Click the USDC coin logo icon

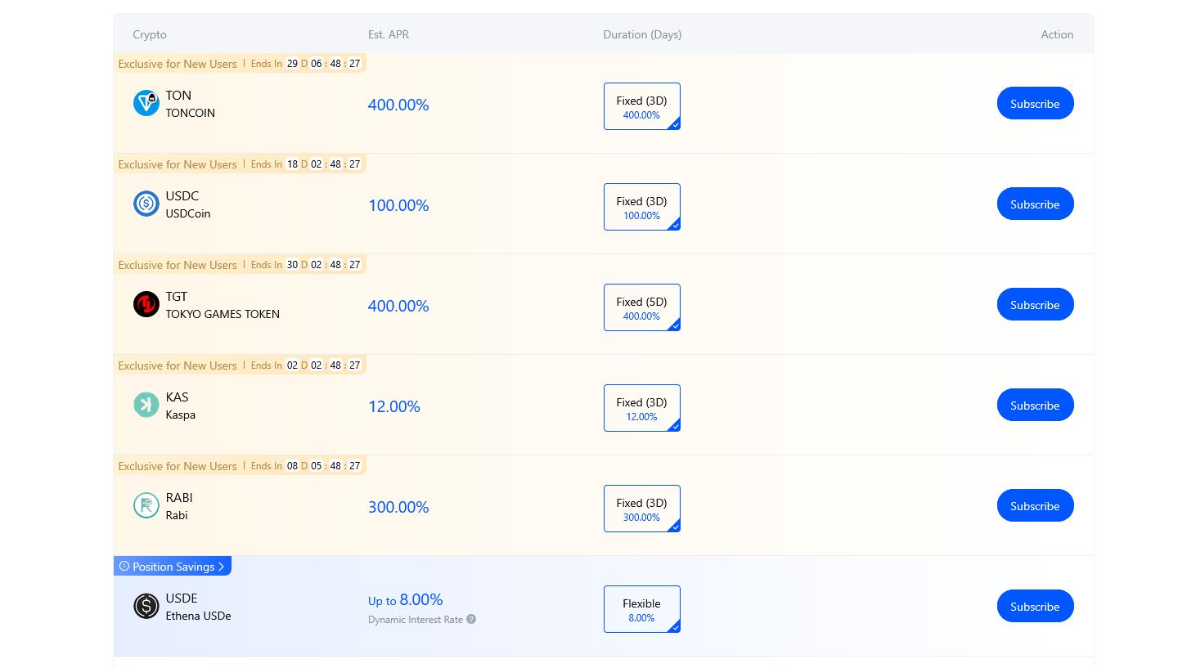[x=146, y=204]
